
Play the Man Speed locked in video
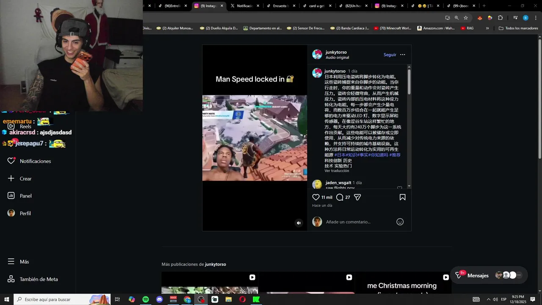click(x=254, y=138)
